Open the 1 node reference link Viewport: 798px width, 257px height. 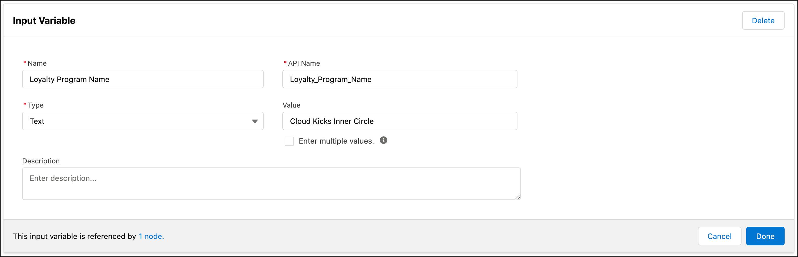(151, 236)
